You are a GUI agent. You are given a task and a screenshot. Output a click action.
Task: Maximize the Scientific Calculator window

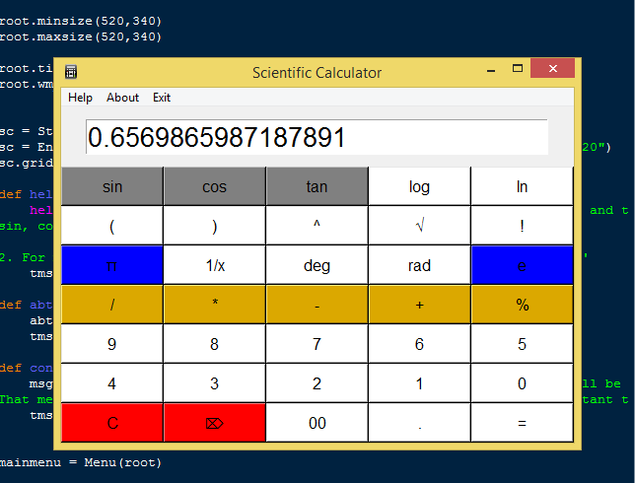518,69
